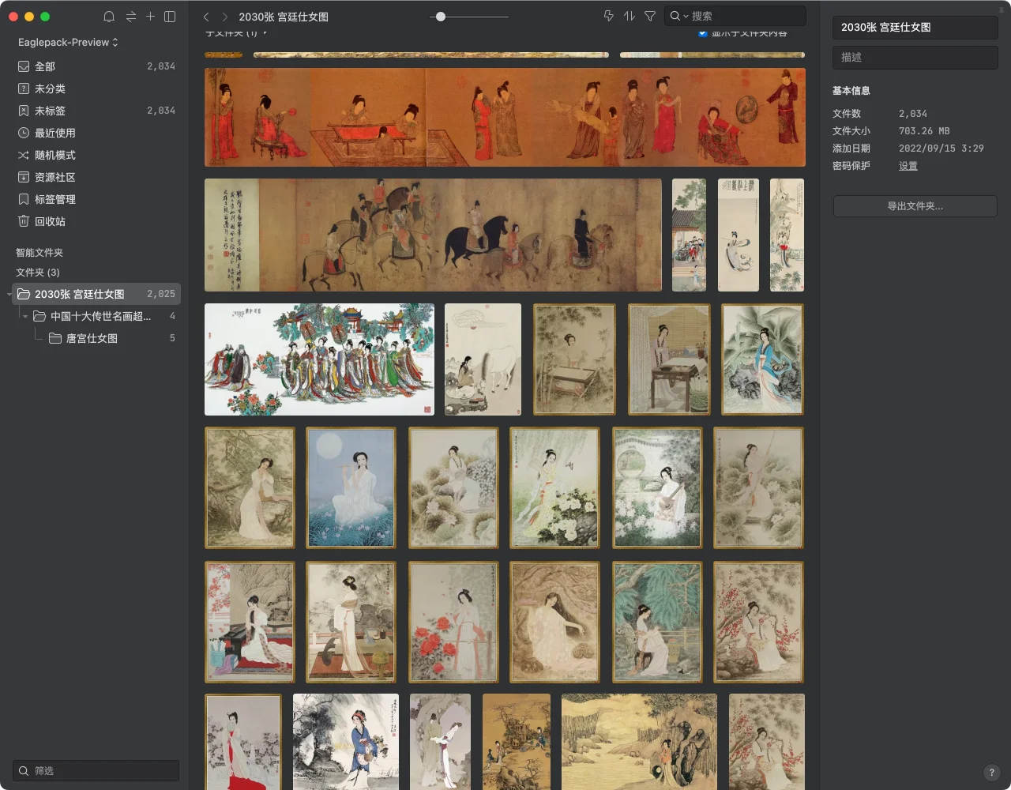Select the flute player under moon painting
This screenshot has height=790, width=1011.
(x=351, y=488)
